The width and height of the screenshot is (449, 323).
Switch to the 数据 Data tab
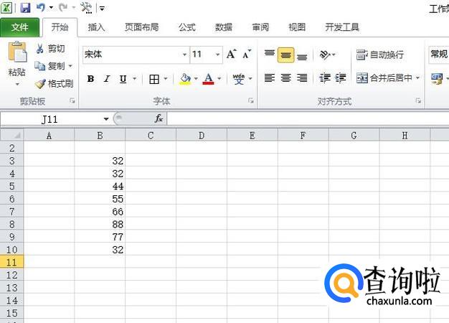tap(224, 27)
